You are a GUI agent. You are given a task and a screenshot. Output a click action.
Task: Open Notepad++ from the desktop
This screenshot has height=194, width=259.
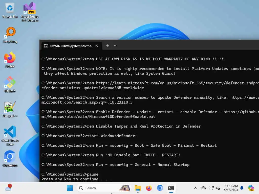[x=10, y=109]
